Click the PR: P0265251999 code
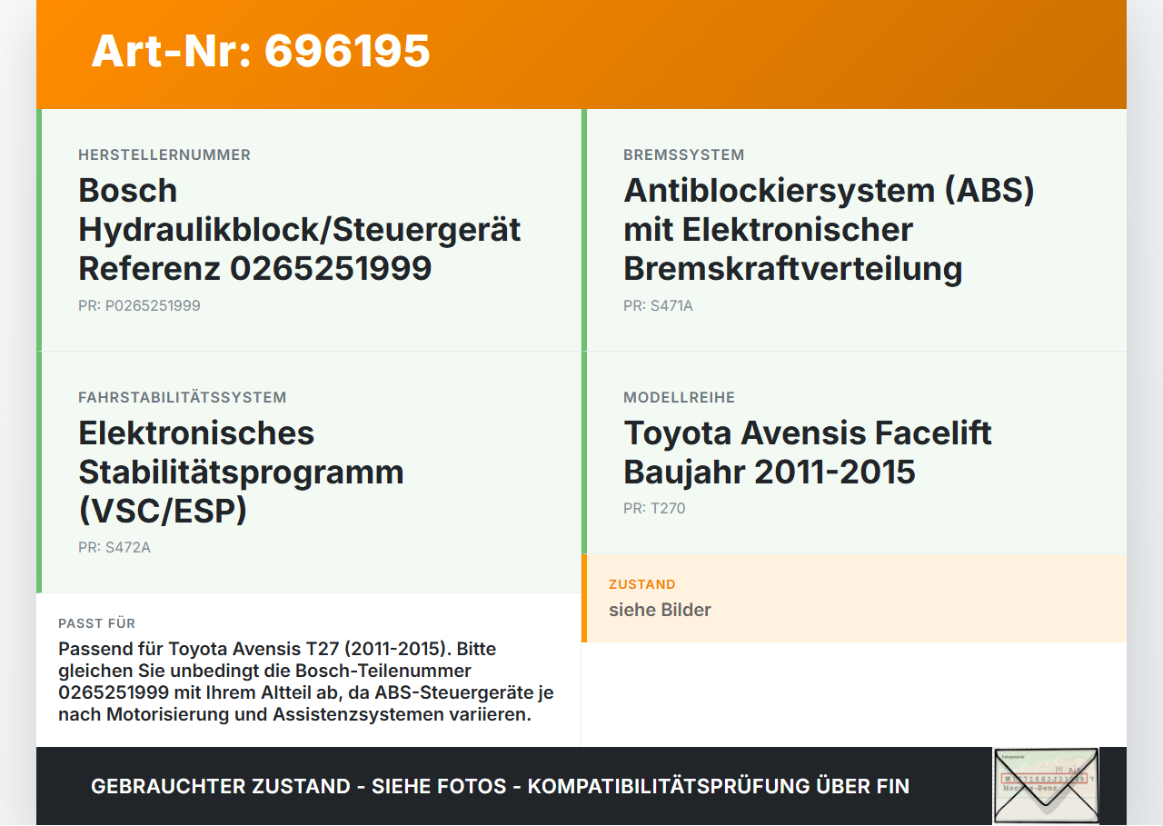Screen dimensions: 1163x826 139,306
